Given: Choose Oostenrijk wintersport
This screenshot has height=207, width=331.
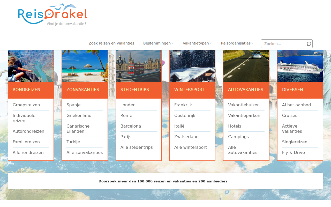Looking at the screenshot, I should (185, 116).
